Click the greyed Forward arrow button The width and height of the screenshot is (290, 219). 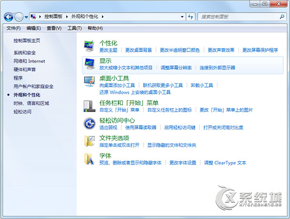pyautogui.click(x=19, y=17)
